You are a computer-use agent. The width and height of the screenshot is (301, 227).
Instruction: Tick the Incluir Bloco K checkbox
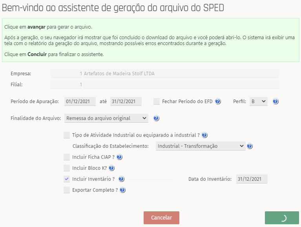pos(67,168)
